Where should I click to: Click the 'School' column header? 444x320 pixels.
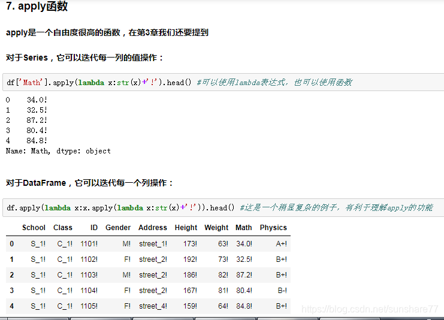[x=34, y=228]
